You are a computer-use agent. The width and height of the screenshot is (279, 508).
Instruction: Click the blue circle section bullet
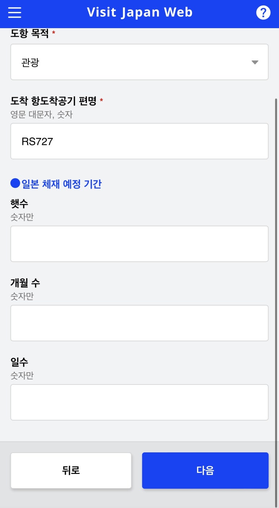(15, 184)
